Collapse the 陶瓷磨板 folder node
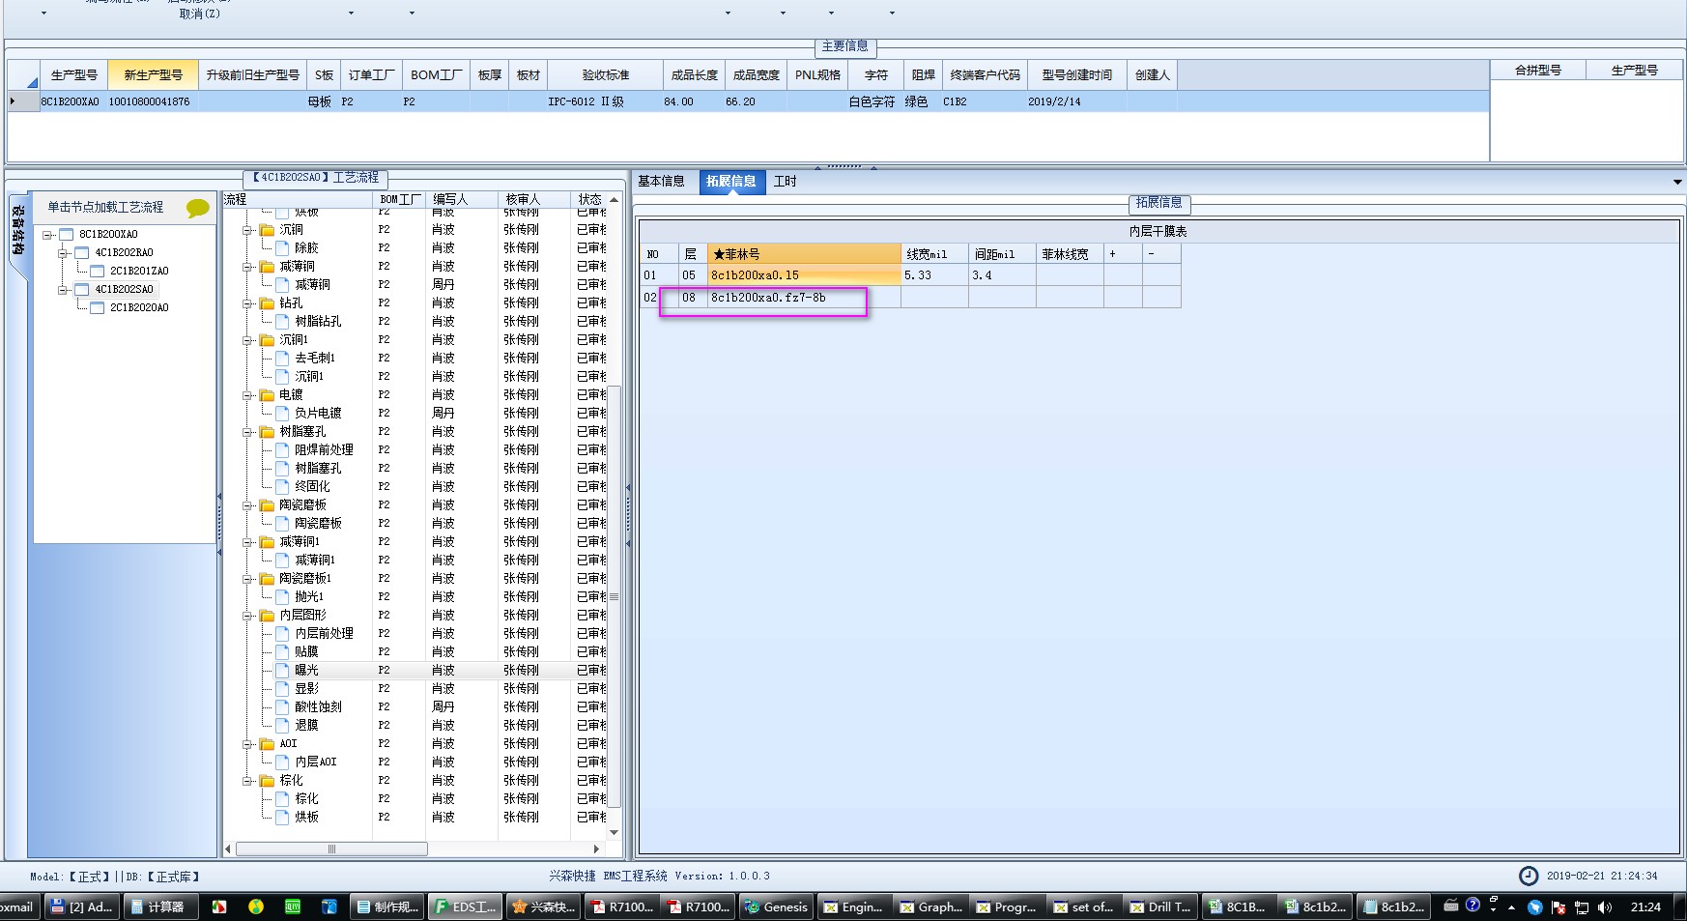Viewport: 1687px width, 921px height. tap(247, 505)
